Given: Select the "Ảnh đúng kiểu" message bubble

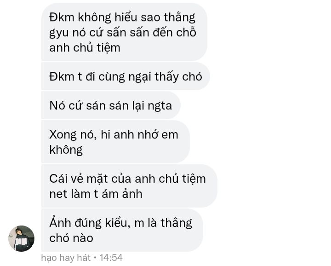Looking at the screenshot, I should coord(122,230).
